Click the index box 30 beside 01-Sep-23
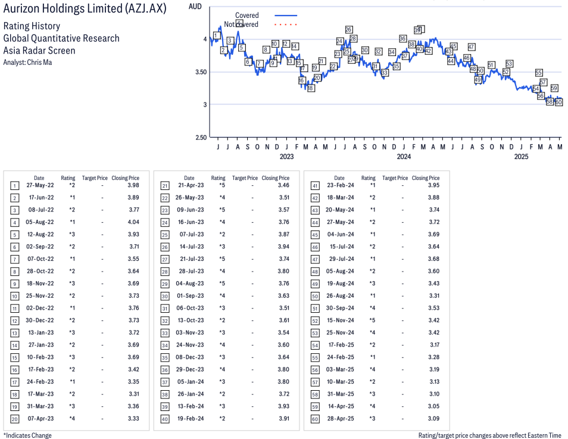 [165, 296]
